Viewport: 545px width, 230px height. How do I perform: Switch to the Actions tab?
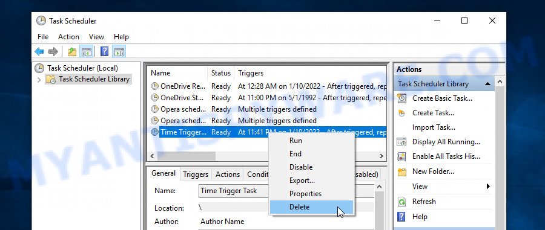pyautogui.click(x=228, y=174)
